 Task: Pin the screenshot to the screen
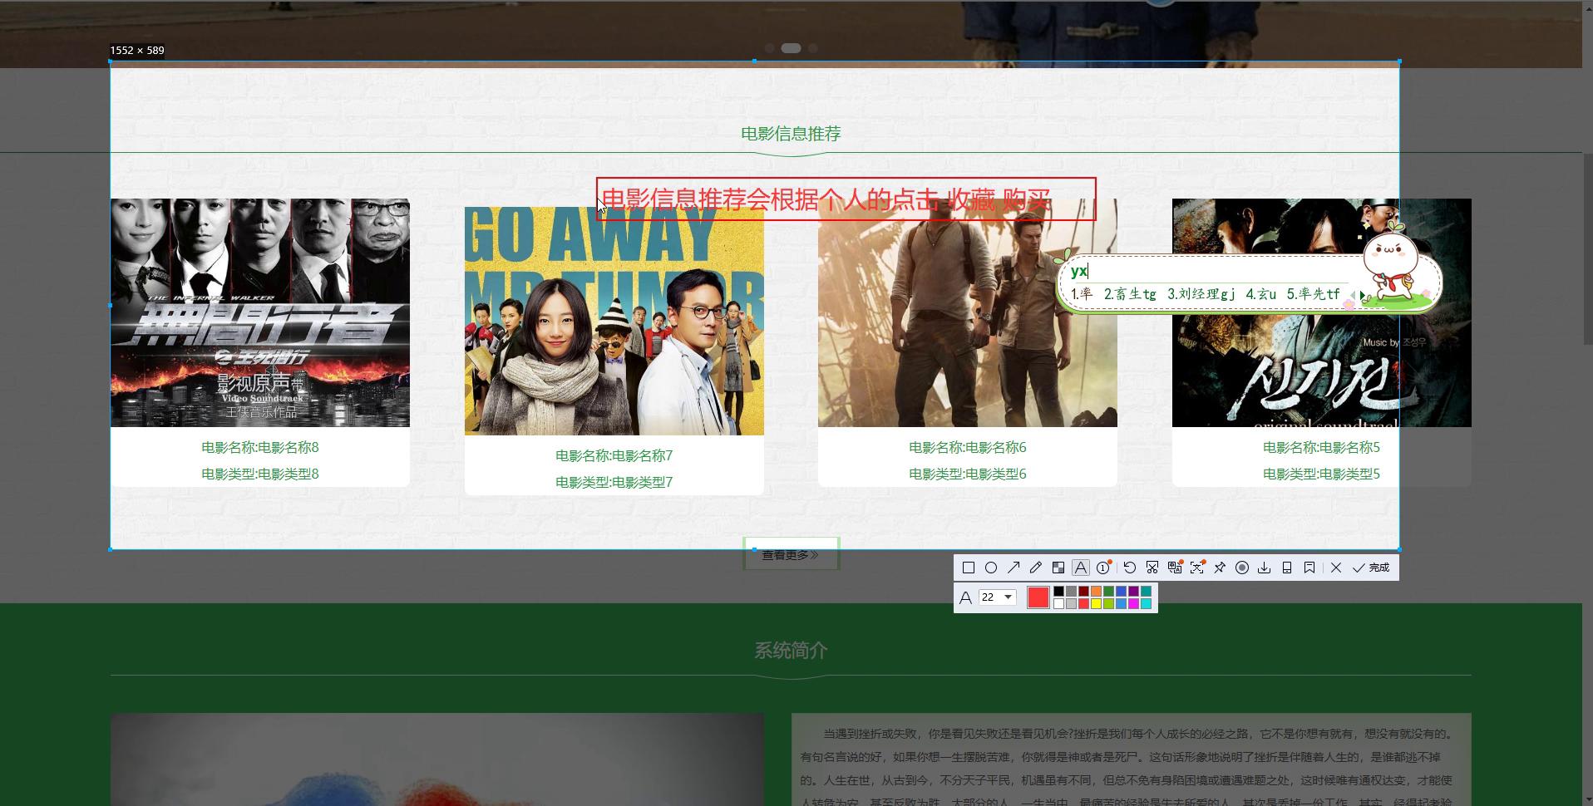point(1220,568)
